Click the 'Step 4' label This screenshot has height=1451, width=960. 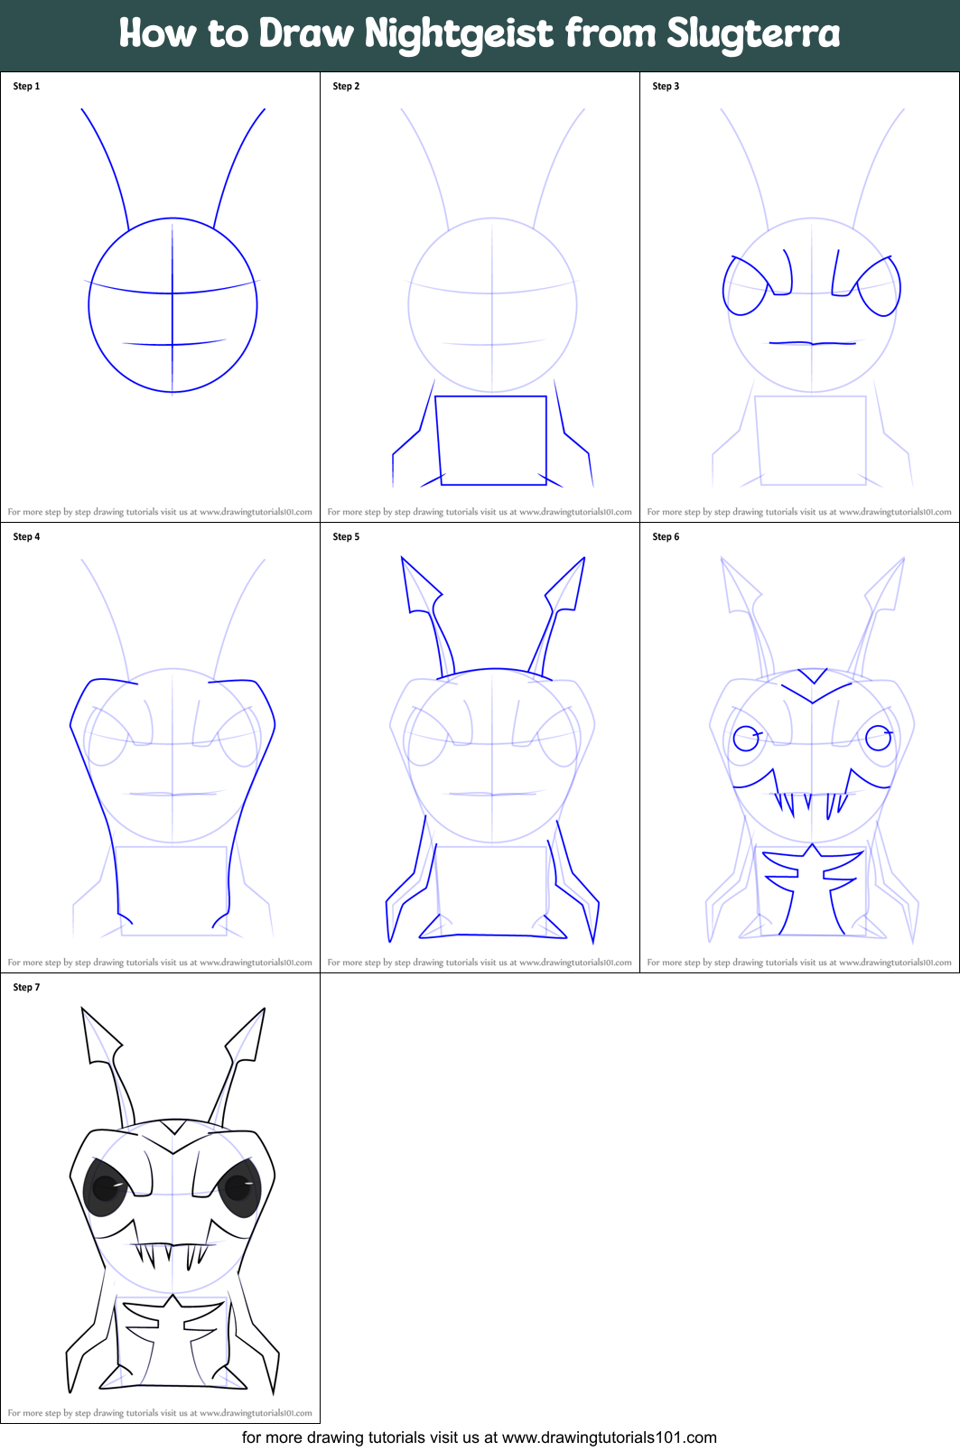26,537
